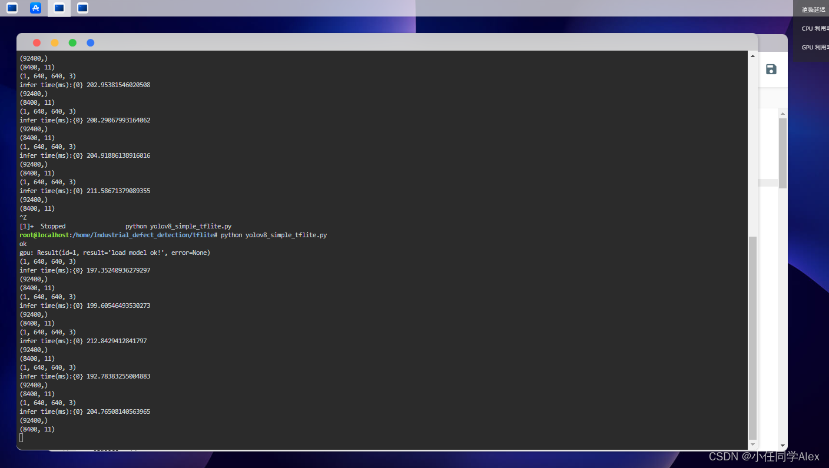
Task: Click the terminal scrollbar down arrow
Action: [x=752, y=444]
